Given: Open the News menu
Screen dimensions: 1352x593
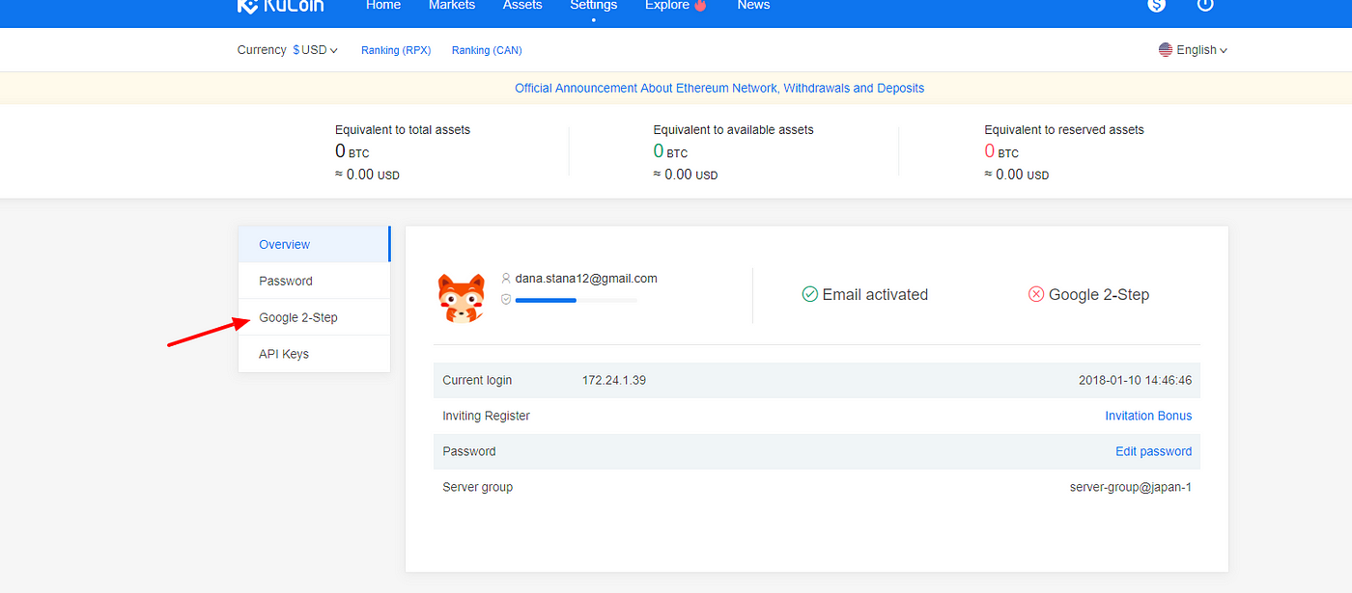Looking at the screenshot, I should [753, 5].
